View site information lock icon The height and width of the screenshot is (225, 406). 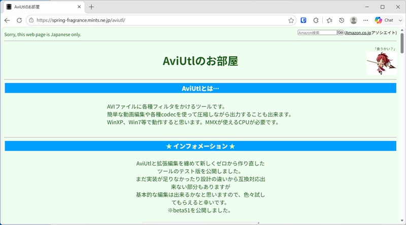31,20
